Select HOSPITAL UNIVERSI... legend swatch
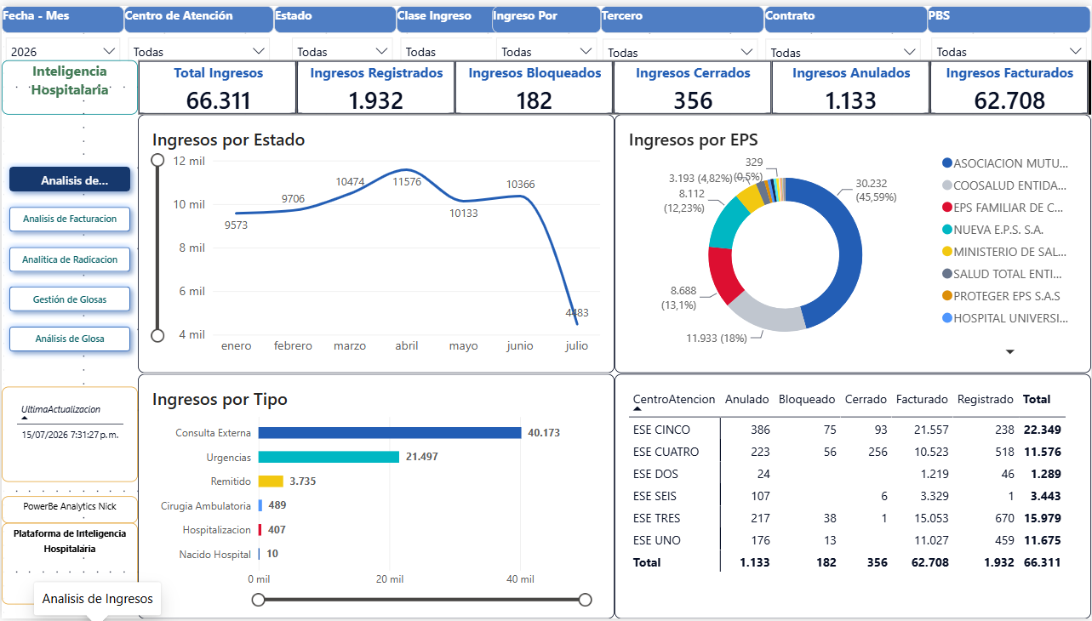Viewport: 1092px width, 621px height. [x=946, y=318]
